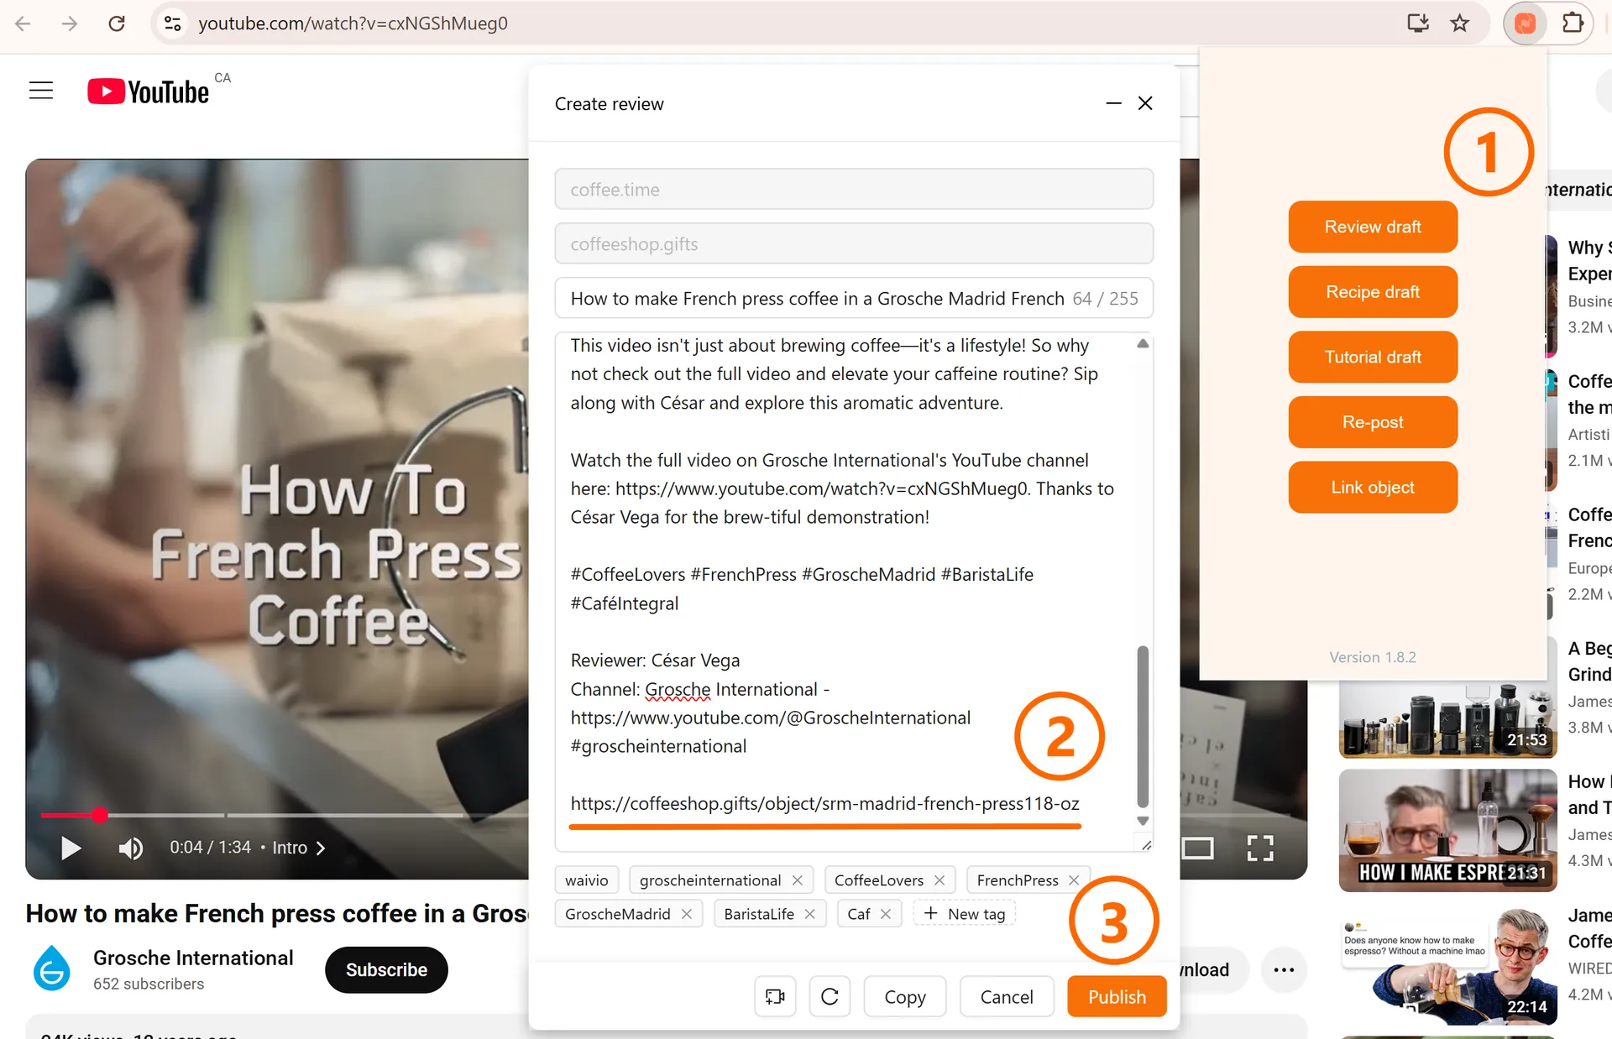Choose Link object option
1612x1039 pixels.
click(1372, 488)
